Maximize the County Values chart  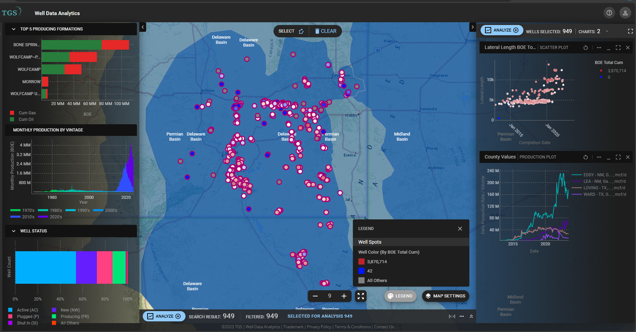618,157
